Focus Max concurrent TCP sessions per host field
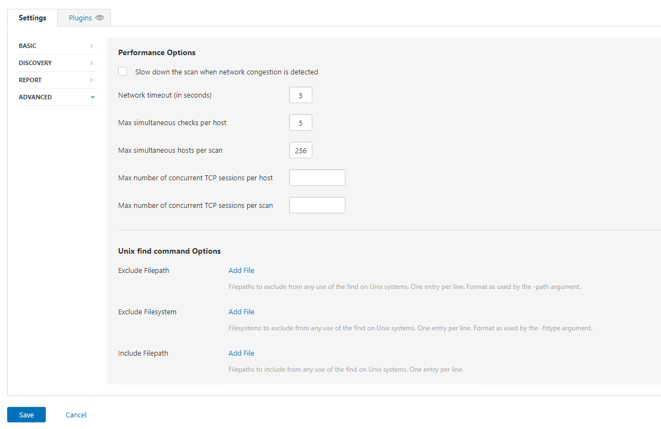The height and width of the screenshot is (429, 661). tap(317, 178)
